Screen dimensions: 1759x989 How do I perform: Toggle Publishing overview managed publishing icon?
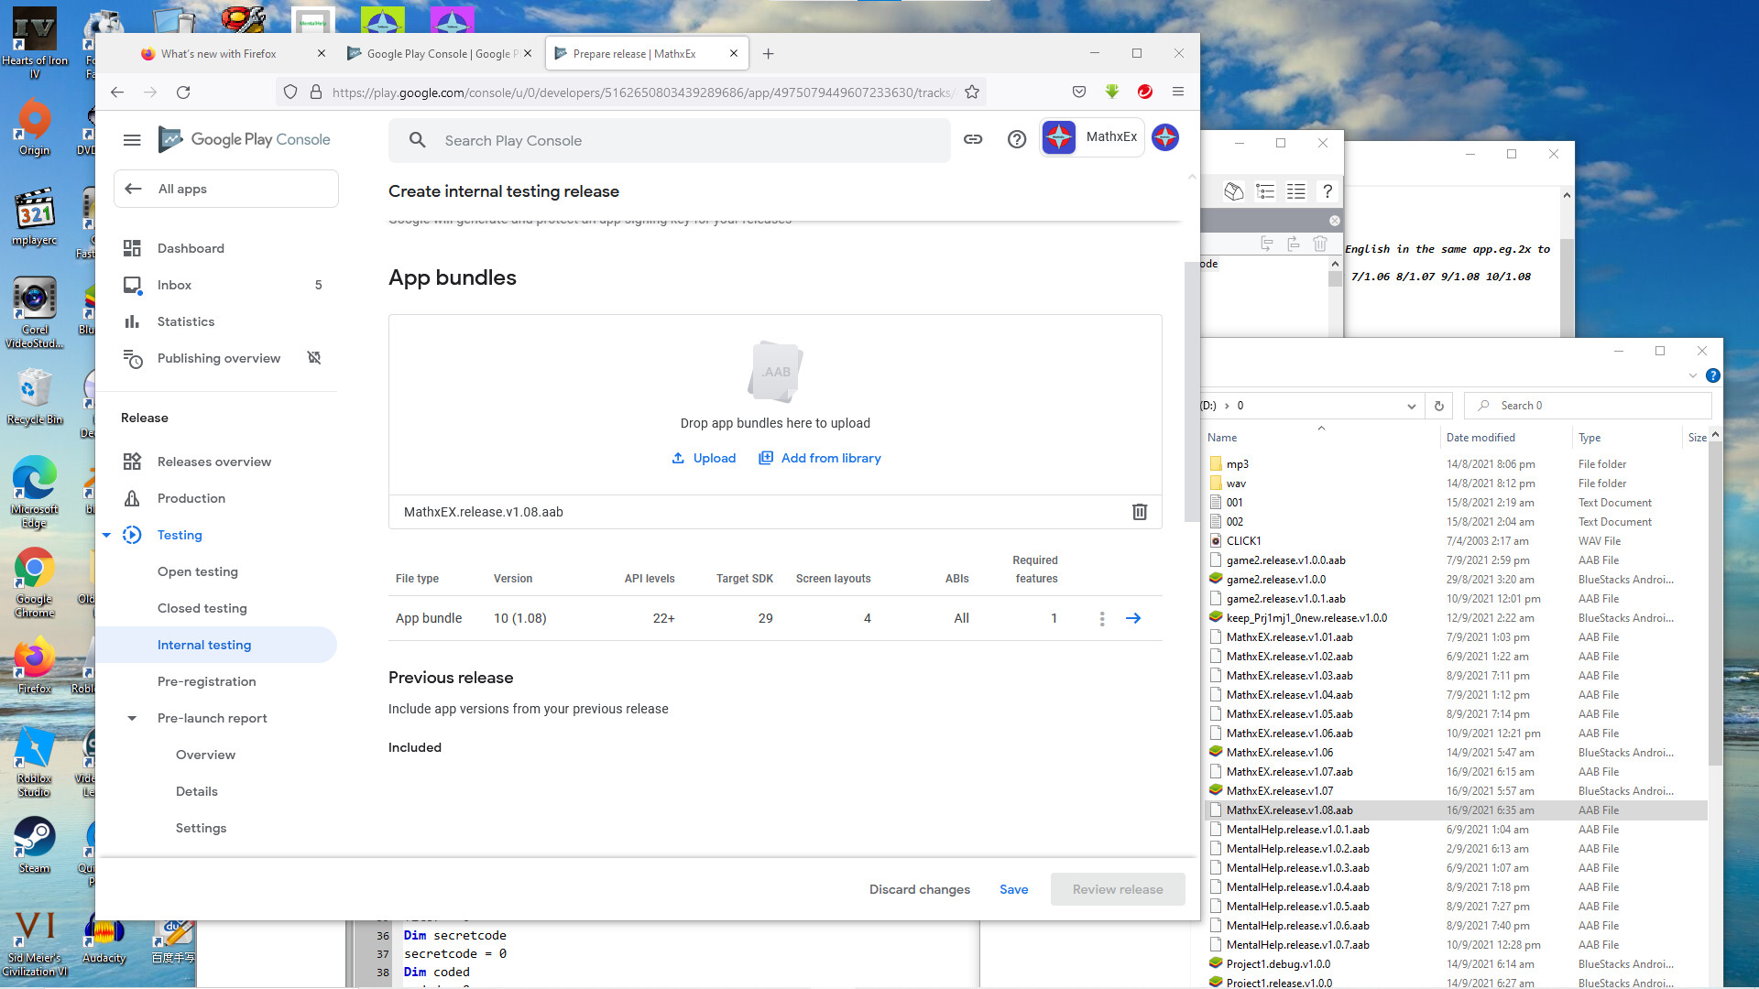(x=314, y=358)
